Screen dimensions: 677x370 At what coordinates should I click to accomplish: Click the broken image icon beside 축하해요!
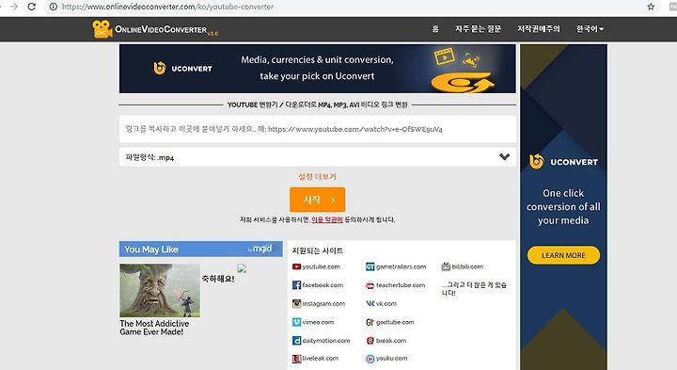click(x=242, y=268)
